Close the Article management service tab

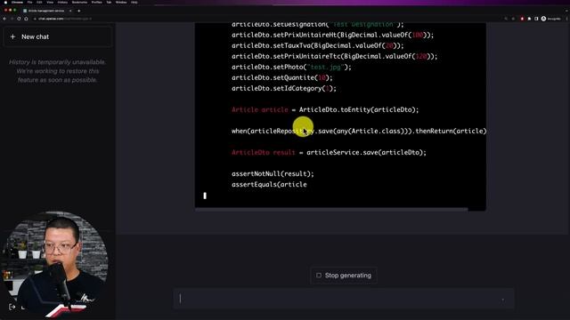70,11
